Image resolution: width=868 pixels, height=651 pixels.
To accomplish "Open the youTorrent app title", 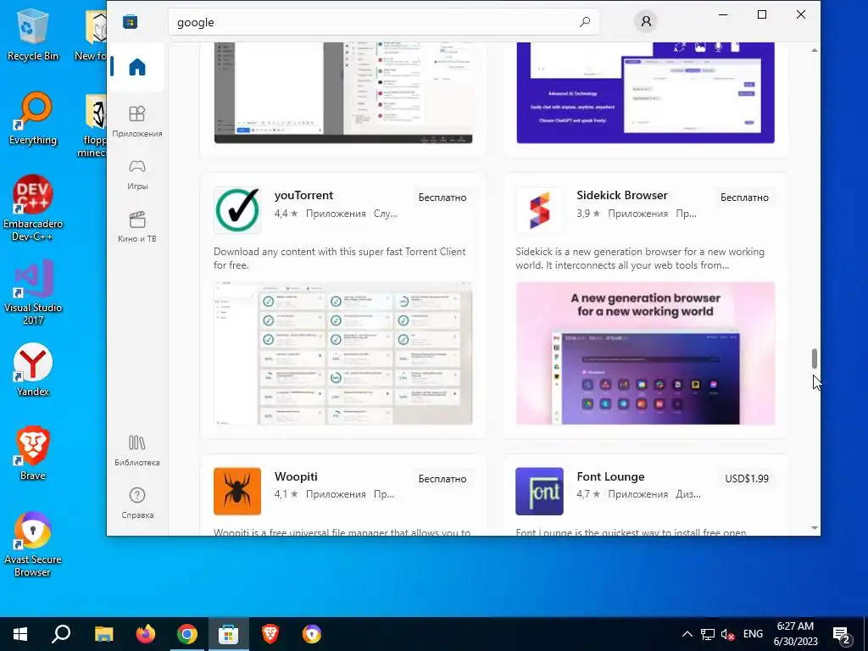I will (x=303, y=196).
